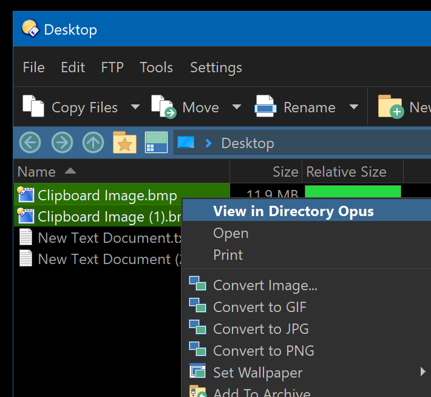The height and width of the screenshot is (397, 431).
Task: Click the green relative size bar
Action: [x=353, y=191]
